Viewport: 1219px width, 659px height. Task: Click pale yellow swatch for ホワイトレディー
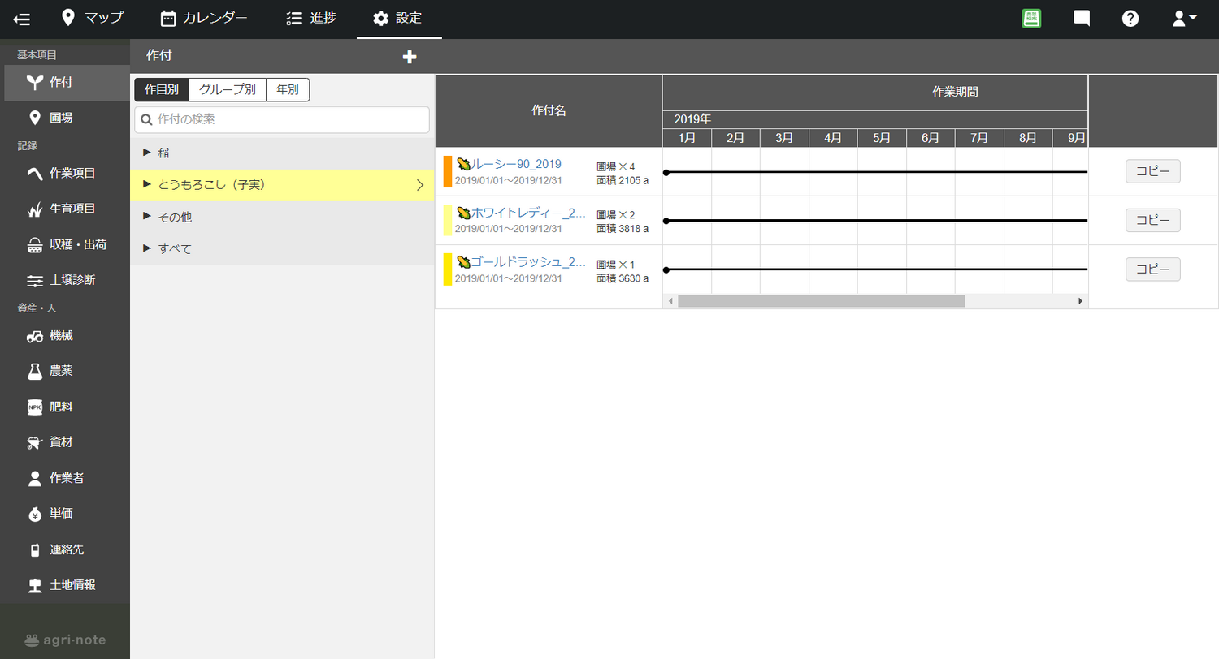tap(447, 220)
